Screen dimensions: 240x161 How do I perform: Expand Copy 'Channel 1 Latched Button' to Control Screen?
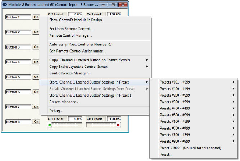coord(95,60)
